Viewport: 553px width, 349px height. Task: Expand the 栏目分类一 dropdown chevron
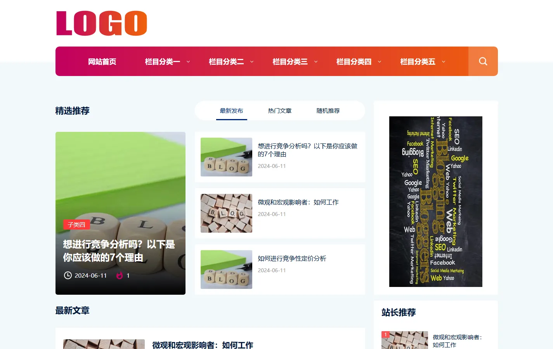pyautogui.click(x=188, y=62)
